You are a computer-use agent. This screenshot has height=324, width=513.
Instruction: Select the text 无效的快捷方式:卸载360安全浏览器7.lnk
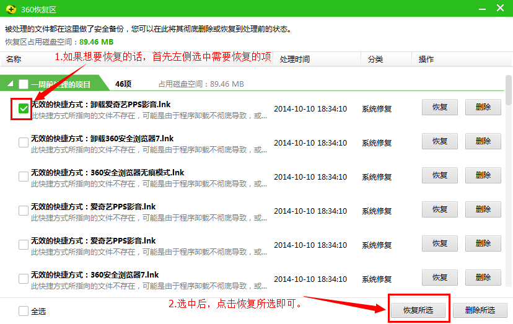click(x=102, y=138)
